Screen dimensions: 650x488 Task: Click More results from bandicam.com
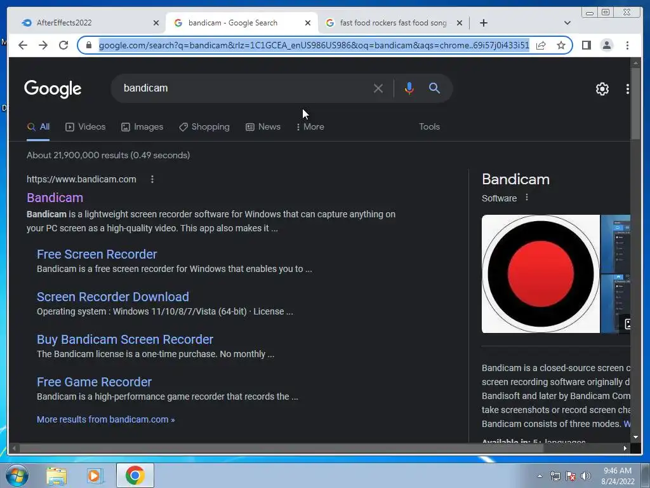pos(106,419)
